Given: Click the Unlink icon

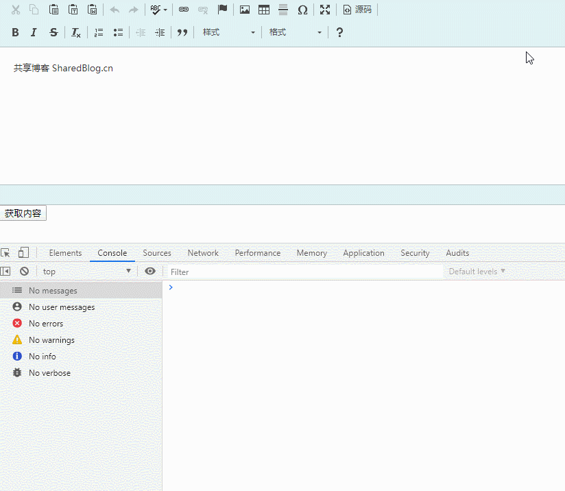Looking at the screenshot, I should point(203,10).
